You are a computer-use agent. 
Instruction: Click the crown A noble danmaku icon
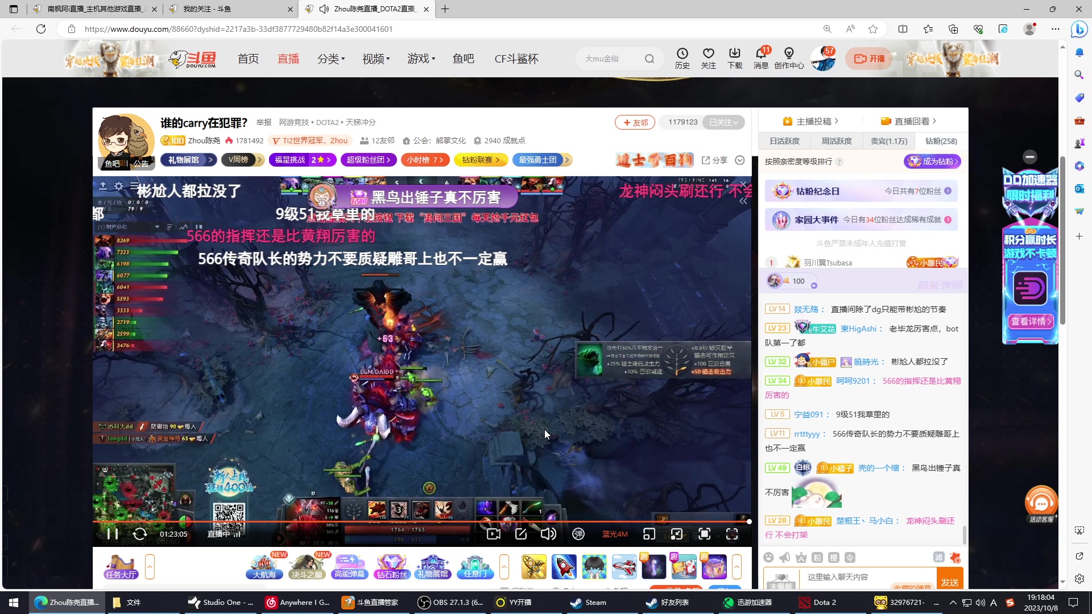(801, 557)
